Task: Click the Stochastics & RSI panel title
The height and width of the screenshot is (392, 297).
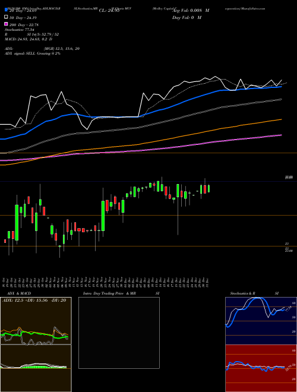Action: (254, 293)
